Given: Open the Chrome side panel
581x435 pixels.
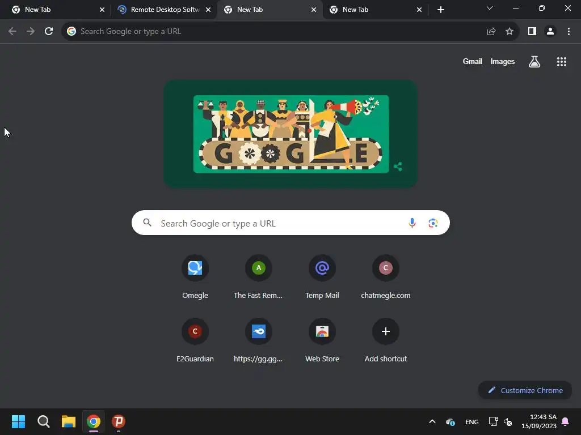Looking at the screenshot, I should point(532,32).
